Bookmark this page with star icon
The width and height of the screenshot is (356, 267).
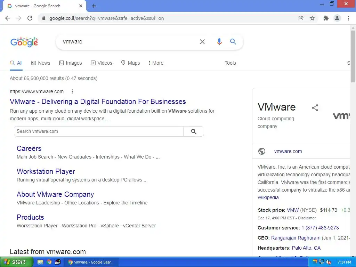(312, 18)
